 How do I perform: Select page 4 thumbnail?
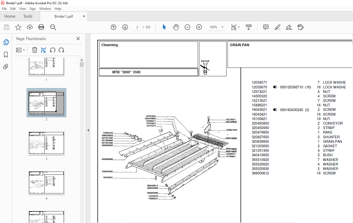[x=46, y=182]
